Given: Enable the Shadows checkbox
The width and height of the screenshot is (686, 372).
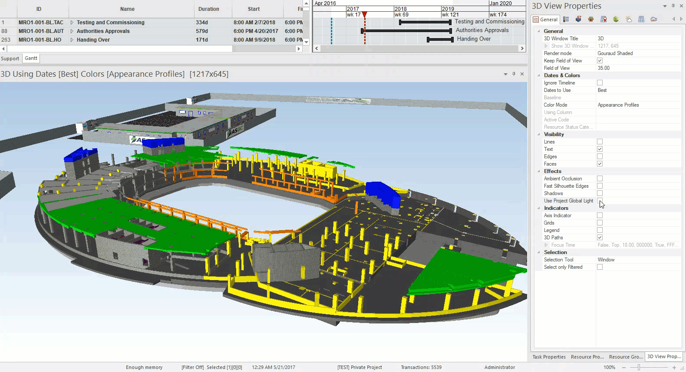Looking at the screenshot, I should (600, 193).
